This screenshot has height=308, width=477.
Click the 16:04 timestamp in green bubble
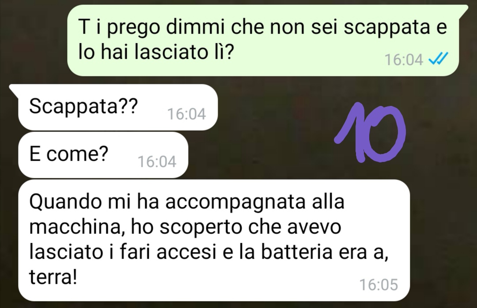[404, 60]
